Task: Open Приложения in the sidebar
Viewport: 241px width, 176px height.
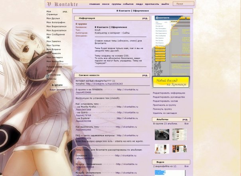Action: click(53, 75)
